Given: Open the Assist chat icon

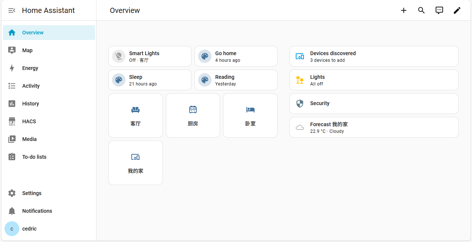Looking at the screenshot, I should (439, 10).
